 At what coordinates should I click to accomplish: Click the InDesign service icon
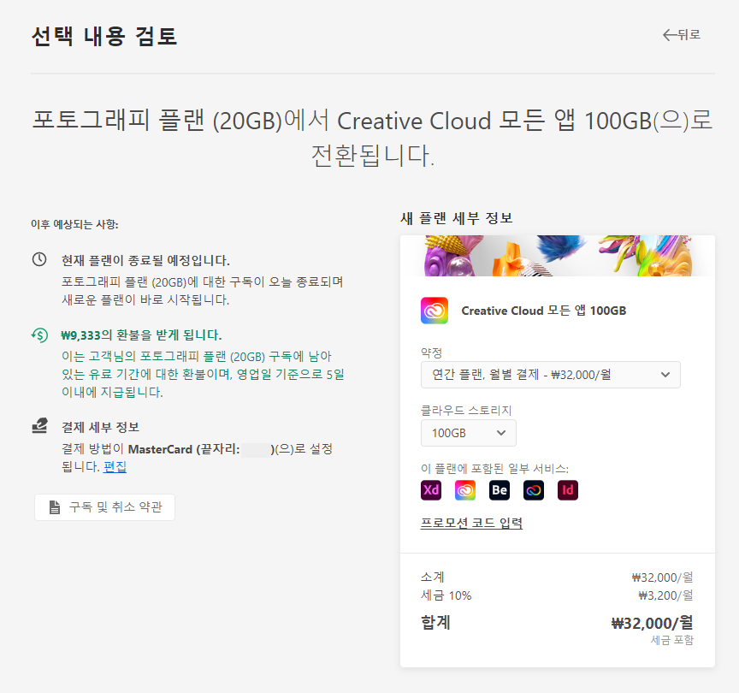(567, 490)
